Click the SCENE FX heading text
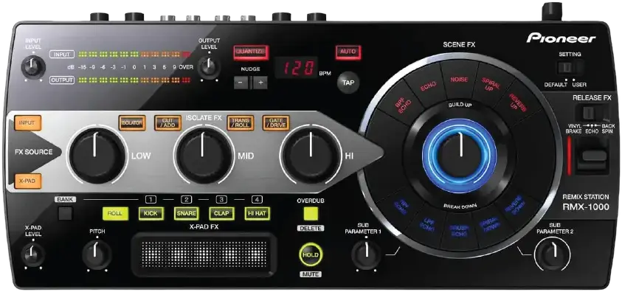This screenshot has width=622, height=292. point(459,45)
